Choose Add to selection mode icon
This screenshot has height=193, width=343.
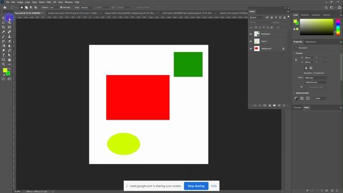(26, 8)
